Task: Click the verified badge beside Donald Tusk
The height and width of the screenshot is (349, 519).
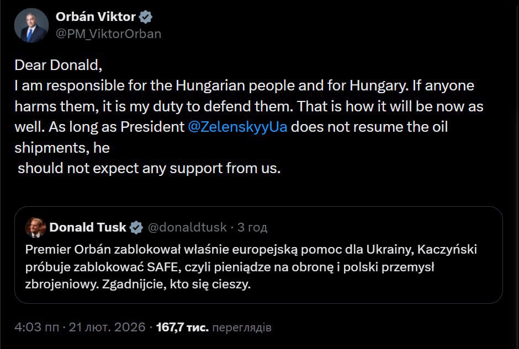Action: coord(136,227)
